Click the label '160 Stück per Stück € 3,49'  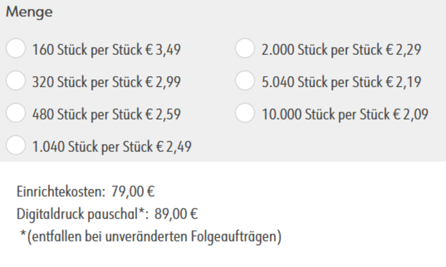click(x=106, y=49)
